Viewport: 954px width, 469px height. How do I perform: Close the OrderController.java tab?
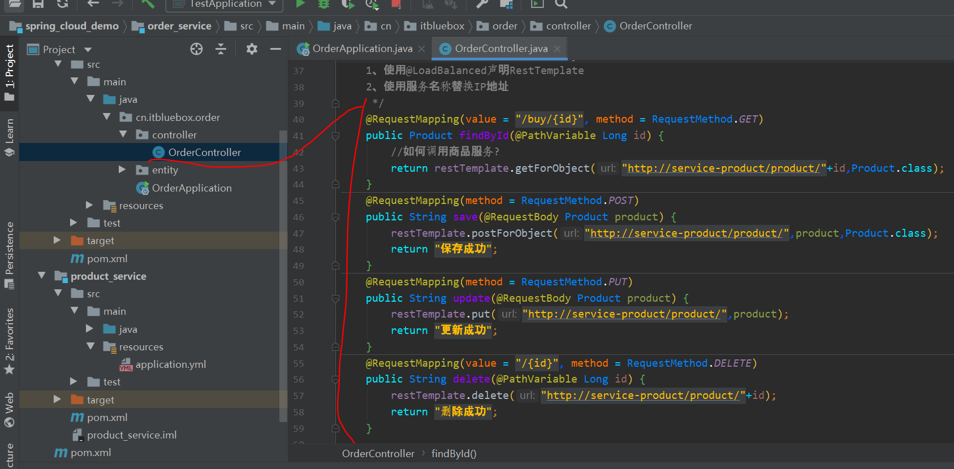point(558,49)
